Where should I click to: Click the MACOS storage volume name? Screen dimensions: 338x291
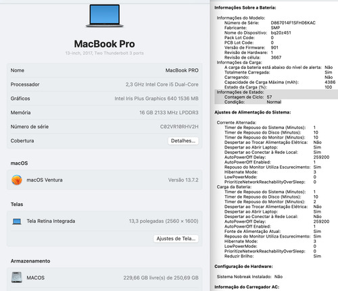pos(36,277)
